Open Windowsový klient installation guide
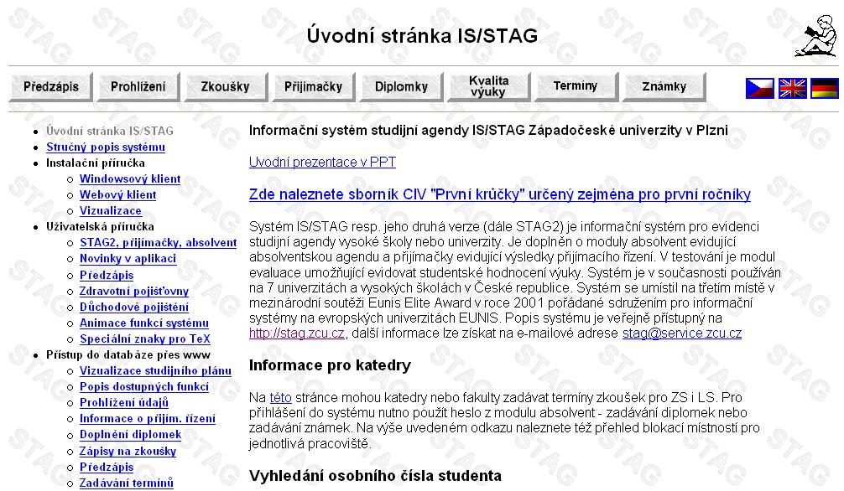This screenshot has width=844, height=491. click(x=130, y=178)
